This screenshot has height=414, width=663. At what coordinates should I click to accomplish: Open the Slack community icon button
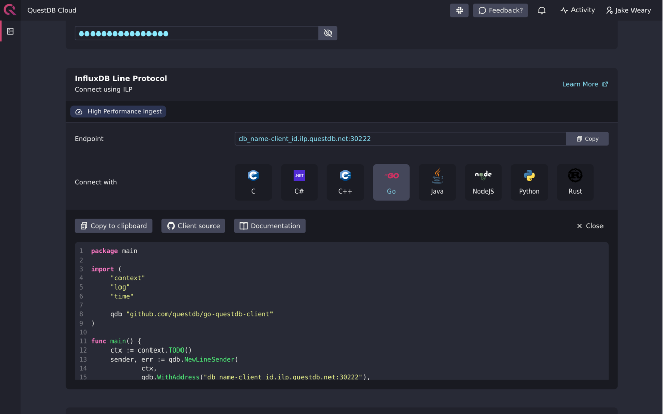(x=459, y=10)
